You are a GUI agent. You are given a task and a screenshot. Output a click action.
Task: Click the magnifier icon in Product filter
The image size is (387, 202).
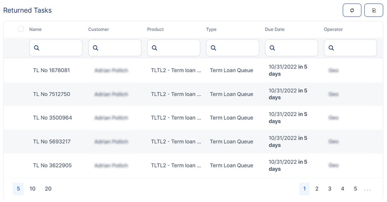154,48
